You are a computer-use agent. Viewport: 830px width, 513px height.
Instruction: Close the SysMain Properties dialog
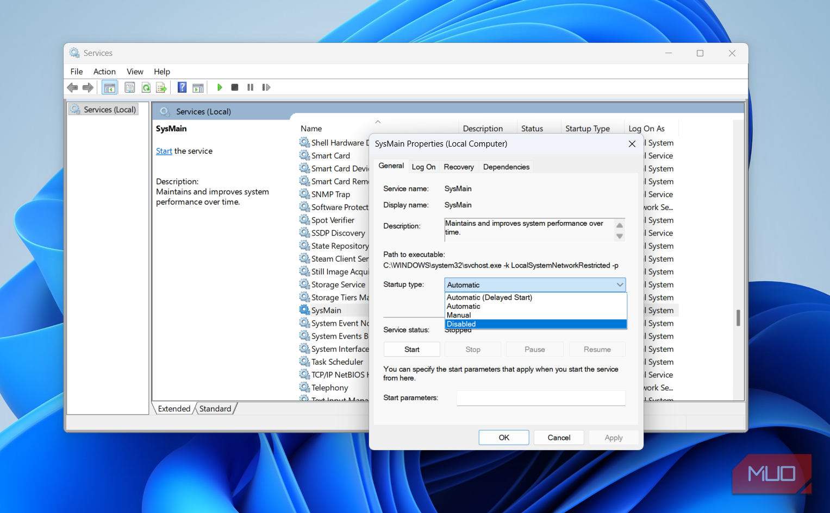point(632,144)
